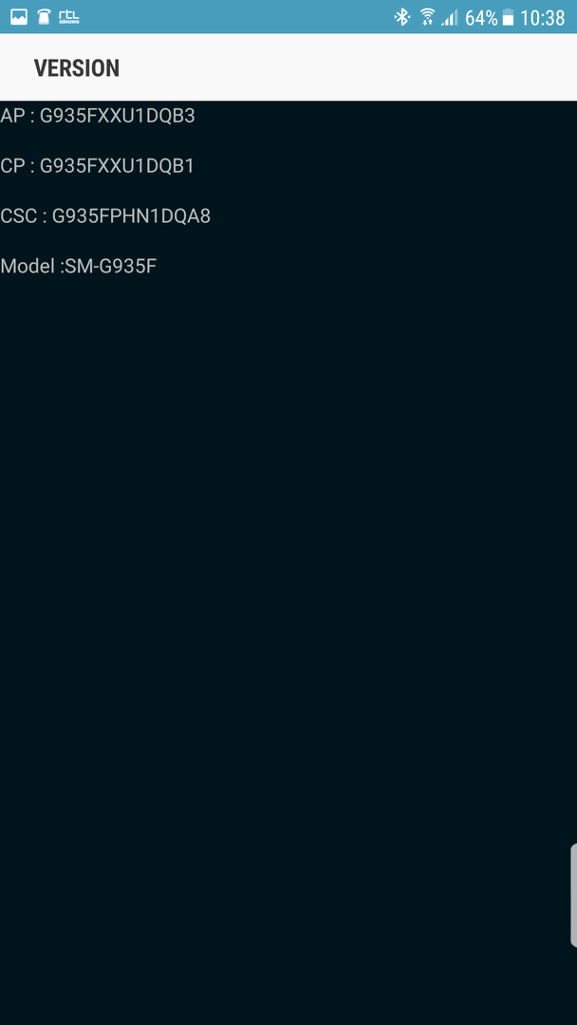Select the G935FXXU1DQB3 build string

point(118,116)
